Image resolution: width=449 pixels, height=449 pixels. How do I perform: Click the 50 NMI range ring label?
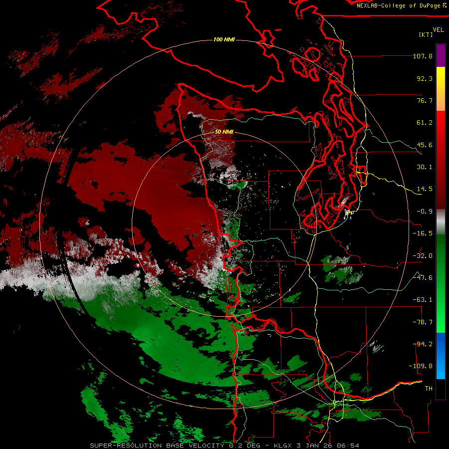[x=224, y=132]
